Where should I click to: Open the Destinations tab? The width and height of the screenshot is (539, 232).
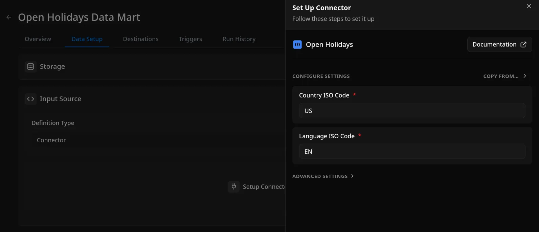pos(141,39)
